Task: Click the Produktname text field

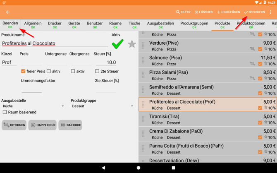Action: click(x=54, y=43)
